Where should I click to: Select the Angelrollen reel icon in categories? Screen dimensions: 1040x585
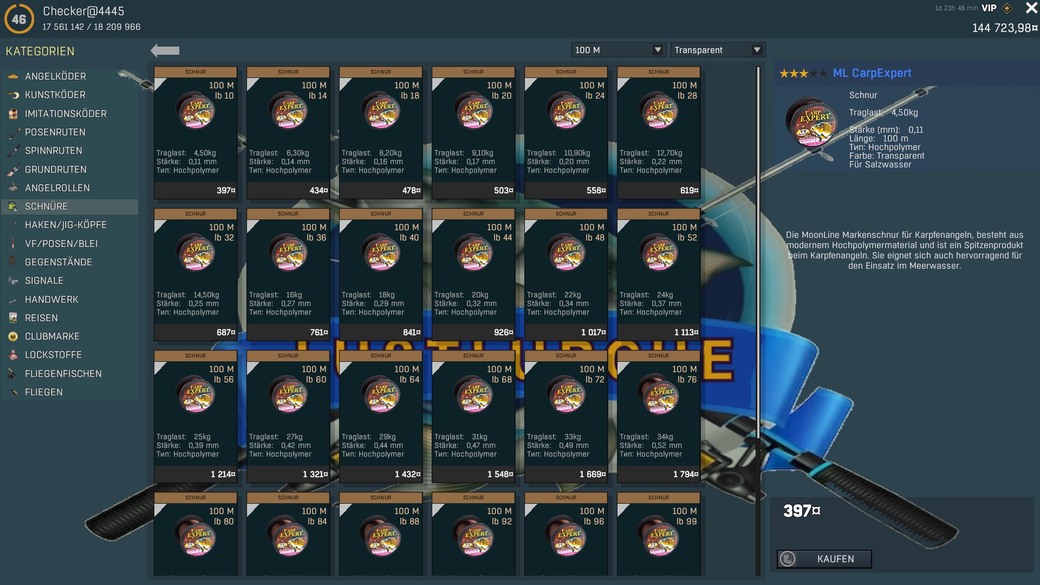[x=13, y=188]
